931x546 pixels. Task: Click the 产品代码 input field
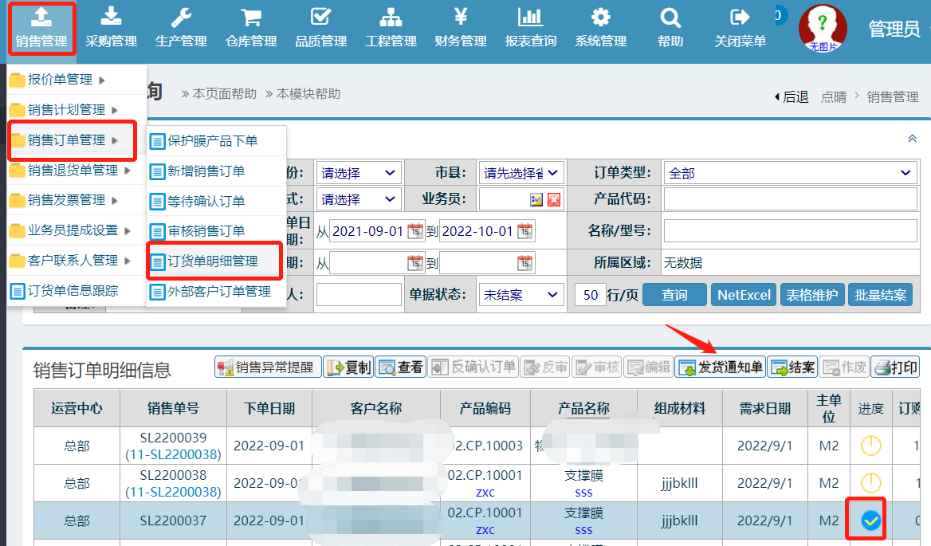tap(790, 199)
